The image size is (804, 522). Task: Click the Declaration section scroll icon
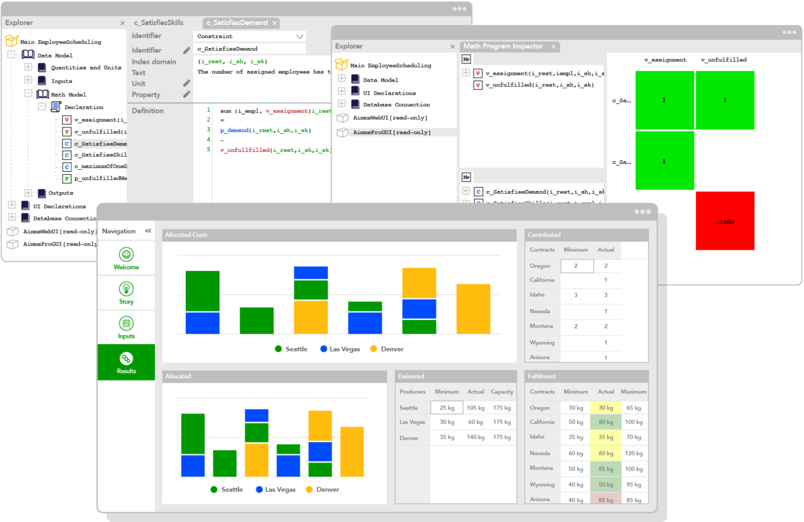(x=56, y=107)
